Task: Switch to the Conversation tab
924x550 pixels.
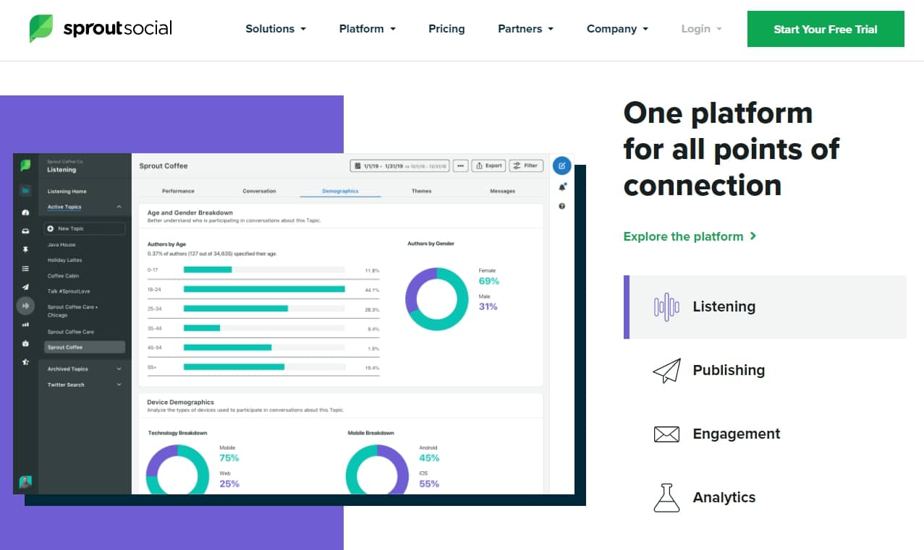Action: (x=259, y=191)
